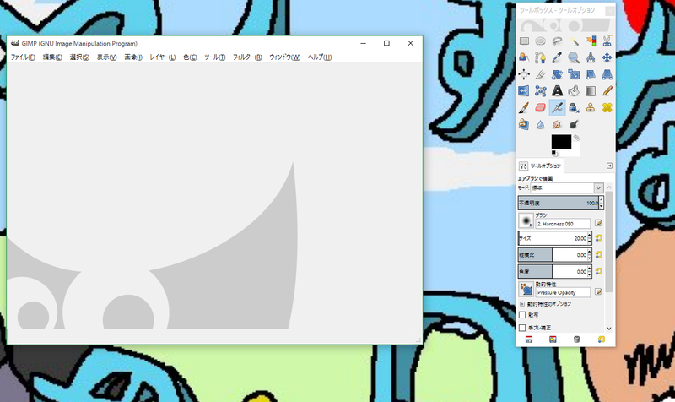Pick the Fuzzy Select magic wand tool
The image size is (675, 402).
click(574, 41)
